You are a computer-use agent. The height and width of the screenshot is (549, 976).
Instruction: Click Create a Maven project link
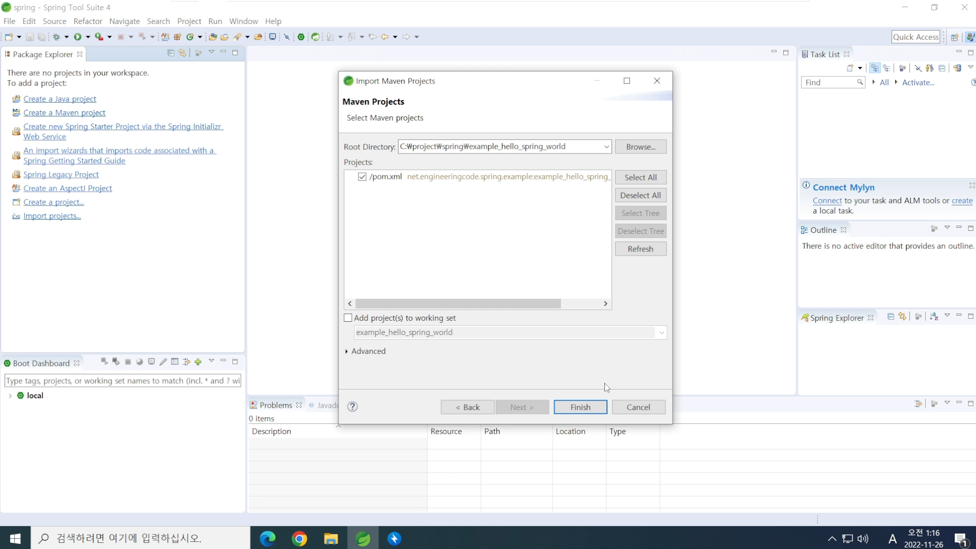65,113
